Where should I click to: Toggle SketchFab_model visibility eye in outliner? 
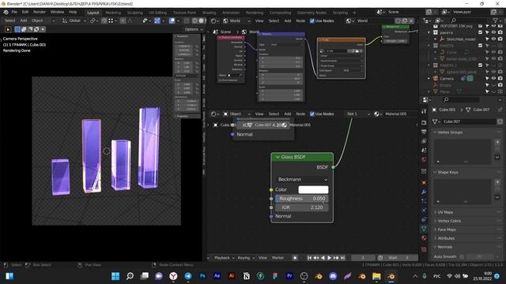point(493,39)
